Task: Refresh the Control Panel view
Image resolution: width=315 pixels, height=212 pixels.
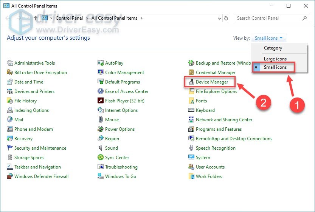Action: 226,18
